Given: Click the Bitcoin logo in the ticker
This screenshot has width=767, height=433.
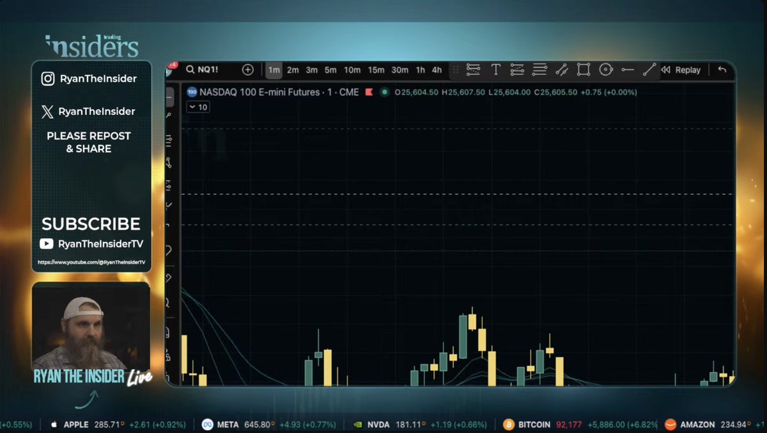Looking at the screenshot, I should click(x=509, y=425).
